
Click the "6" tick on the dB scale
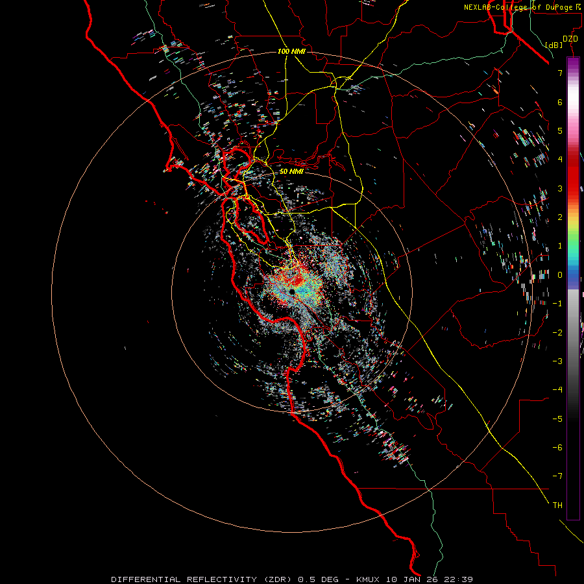tap(560, 102)
